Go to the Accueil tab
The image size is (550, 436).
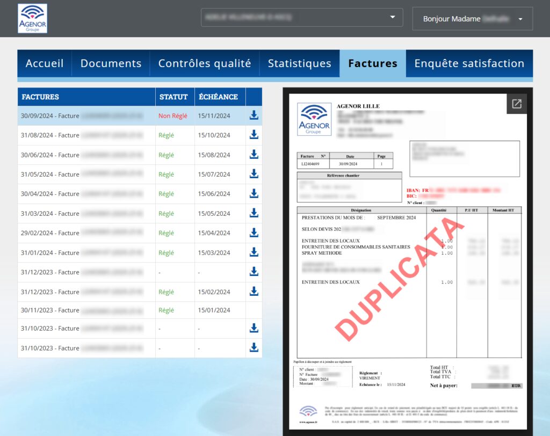(x=45, y=63)
